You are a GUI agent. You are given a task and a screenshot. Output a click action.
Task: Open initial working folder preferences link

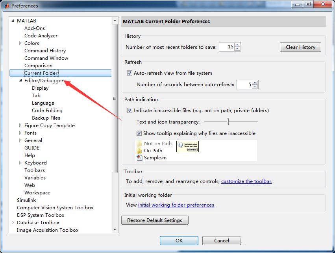[176, 205]
